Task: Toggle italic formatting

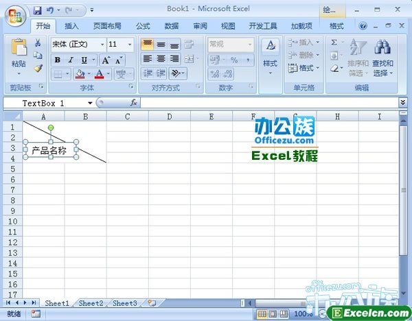Action: (x=70, y=60)
